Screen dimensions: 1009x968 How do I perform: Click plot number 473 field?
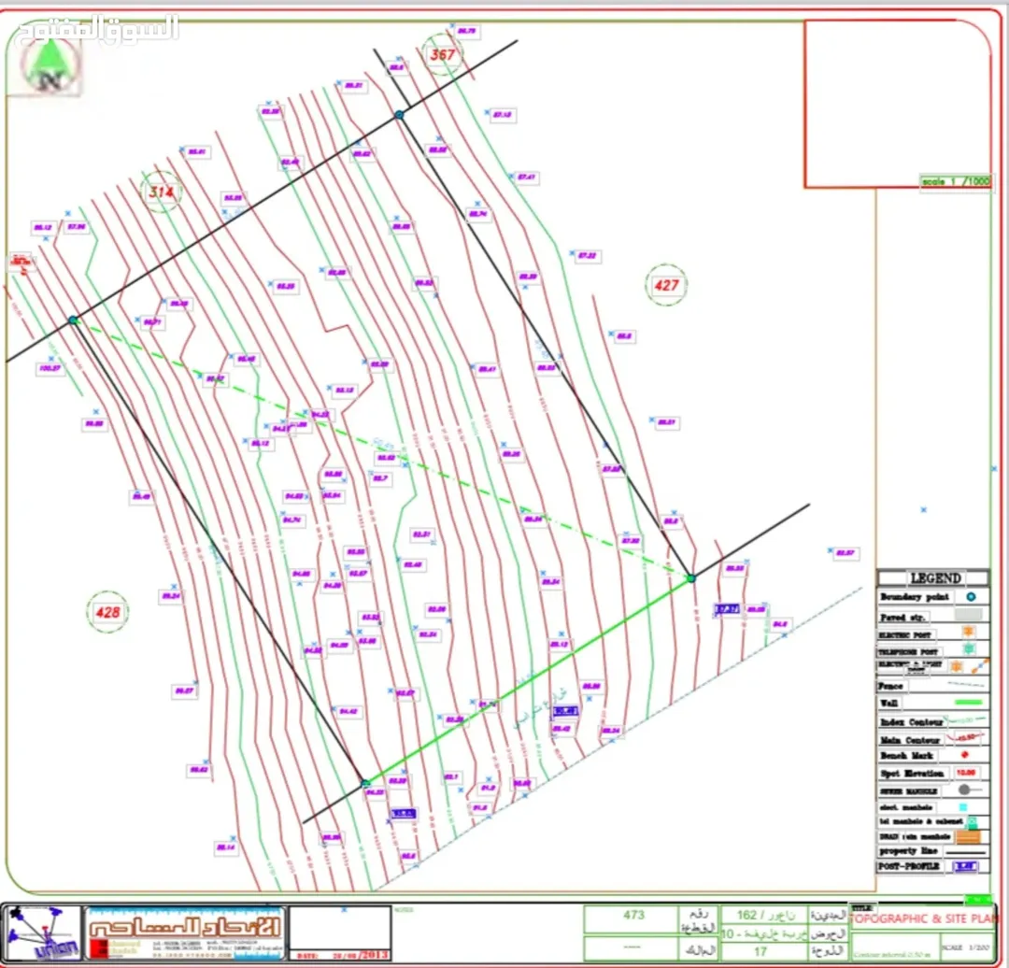[632, 916]
